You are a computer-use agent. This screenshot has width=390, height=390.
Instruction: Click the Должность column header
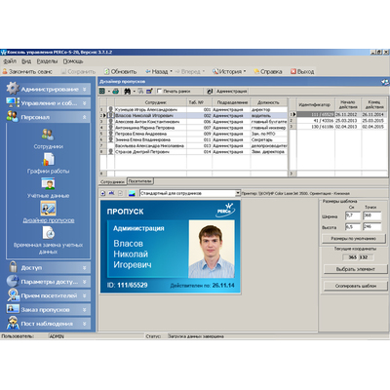(268, 102)
